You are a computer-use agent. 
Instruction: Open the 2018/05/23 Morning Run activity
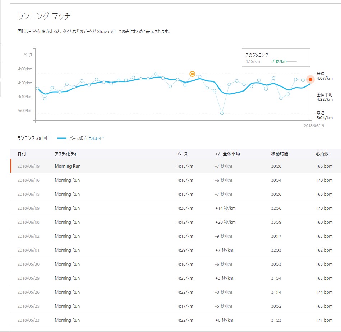pos(67,320)
